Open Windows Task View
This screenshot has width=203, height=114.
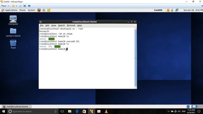[62, 111]
